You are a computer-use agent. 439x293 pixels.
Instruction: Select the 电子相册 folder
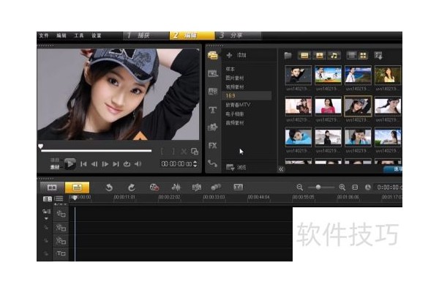[235, 114]
